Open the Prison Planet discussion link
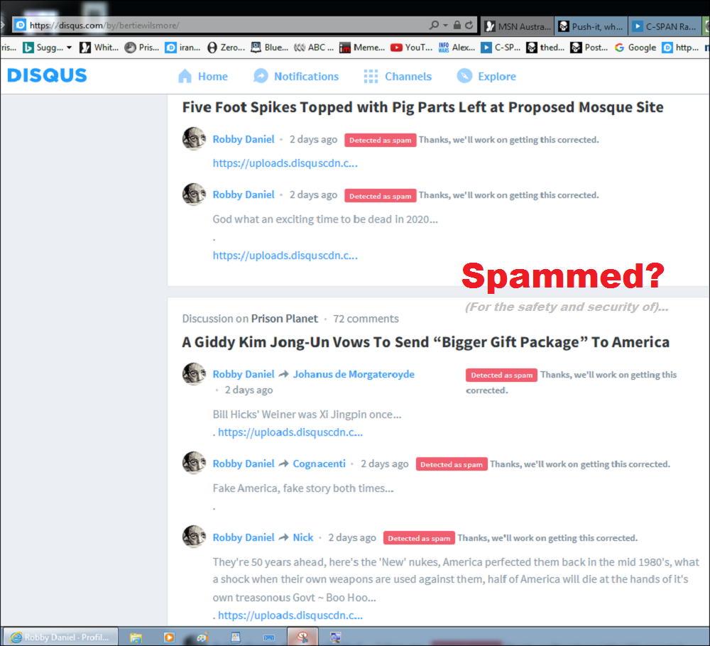 [x=285, y=319]
